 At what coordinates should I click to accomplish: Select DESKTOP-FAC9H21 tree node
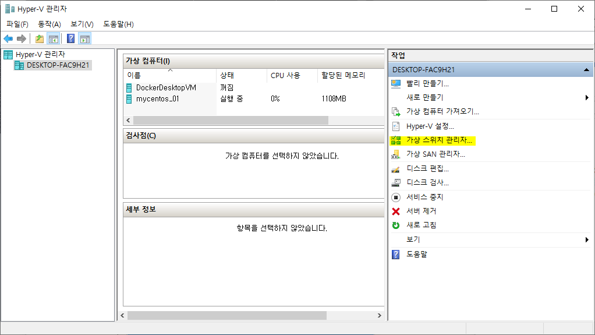click(58, 65)
